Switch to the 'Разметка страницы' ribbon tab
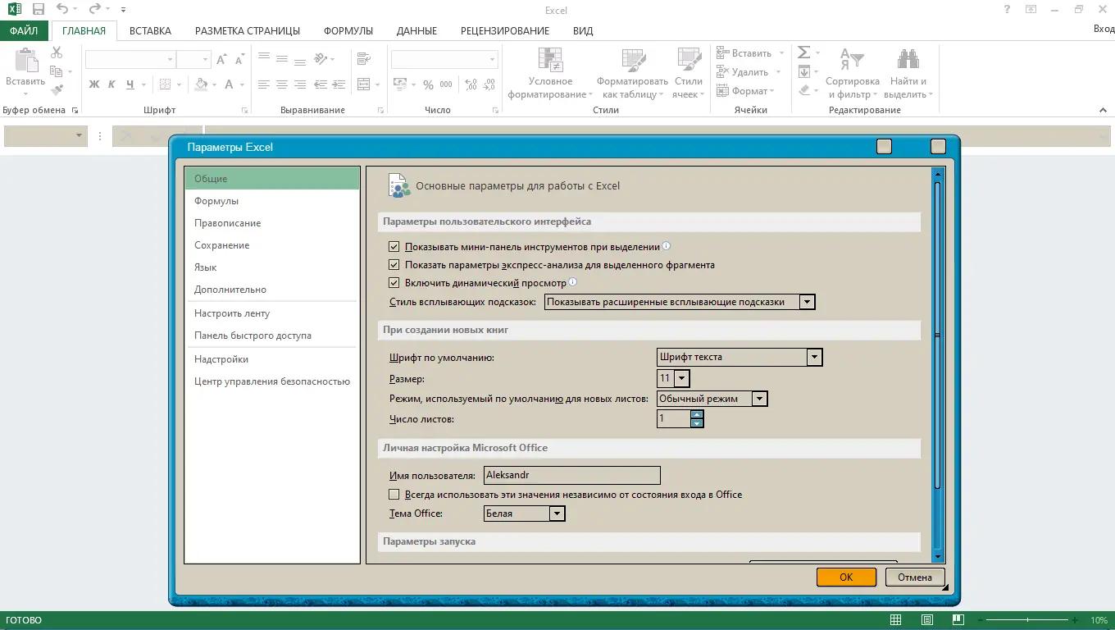1115x630 pixels. coord(248,31)
